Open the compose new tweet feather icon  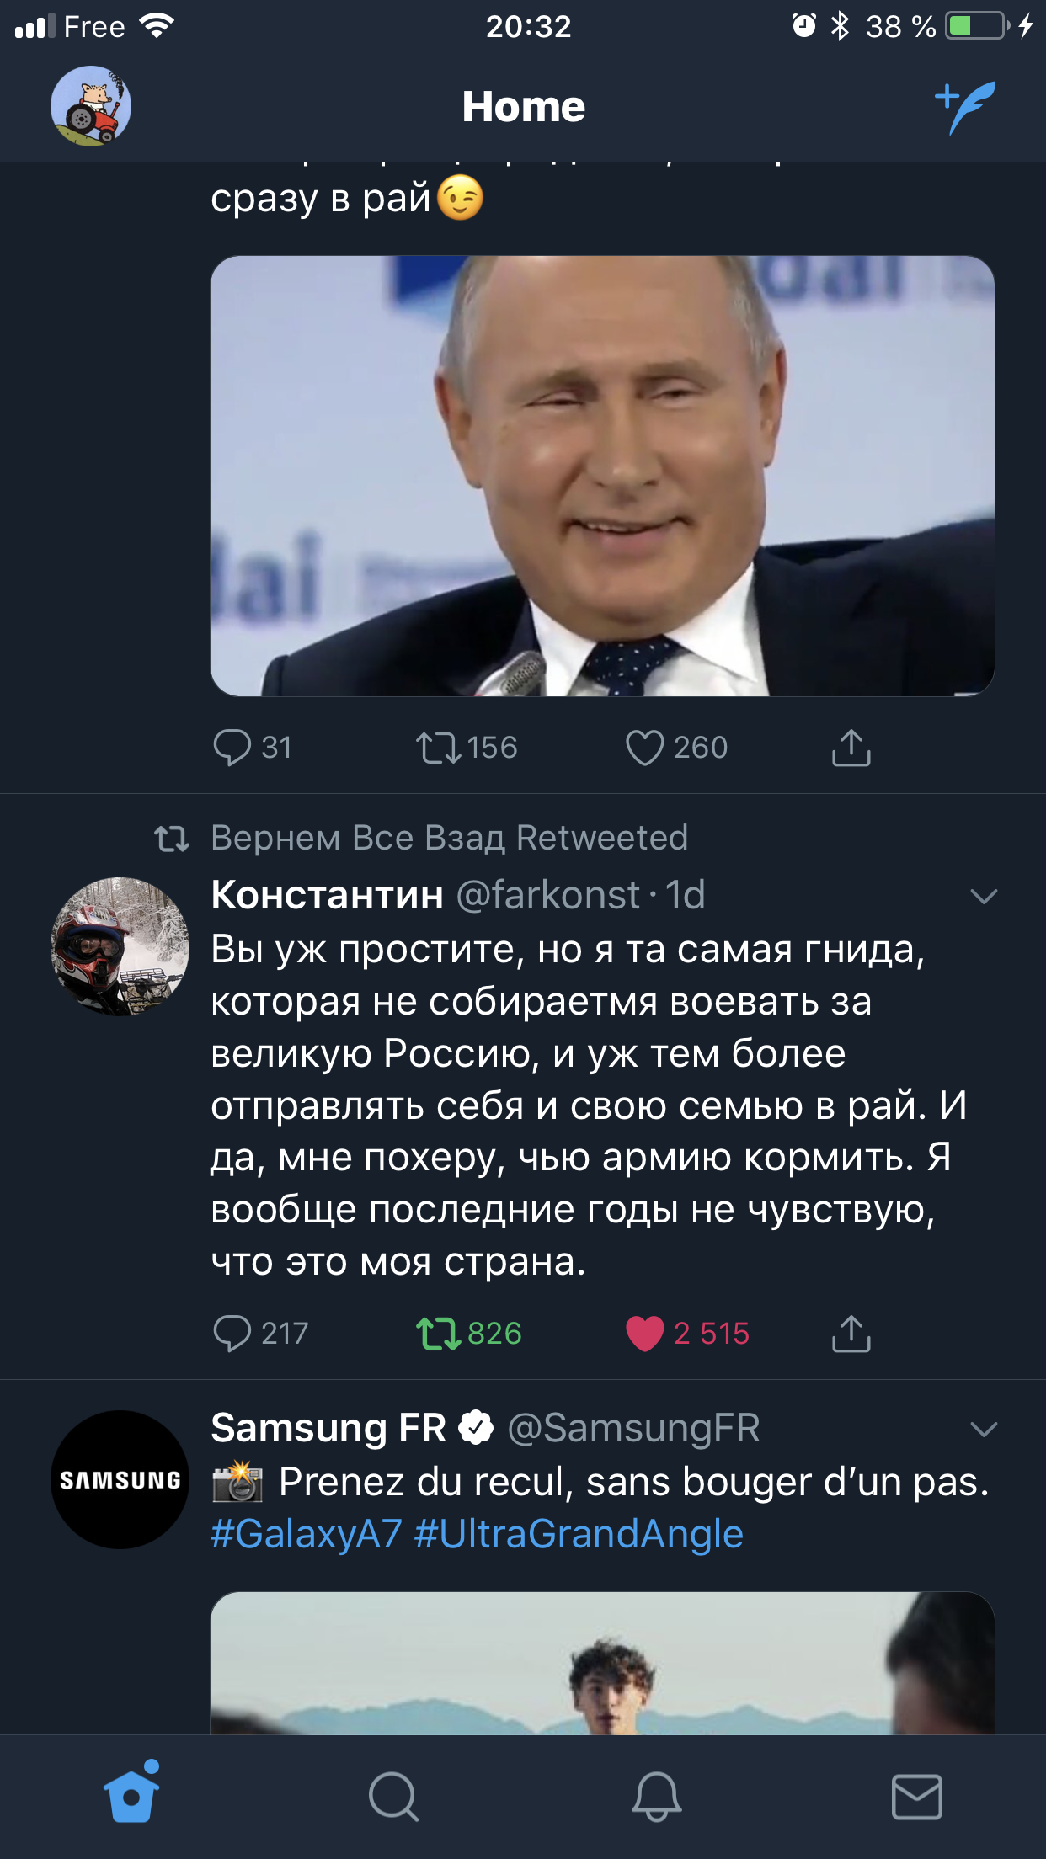pos(965,107)
